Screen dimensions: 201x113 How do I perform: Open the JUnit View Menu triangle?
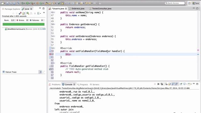coord(44,13)
